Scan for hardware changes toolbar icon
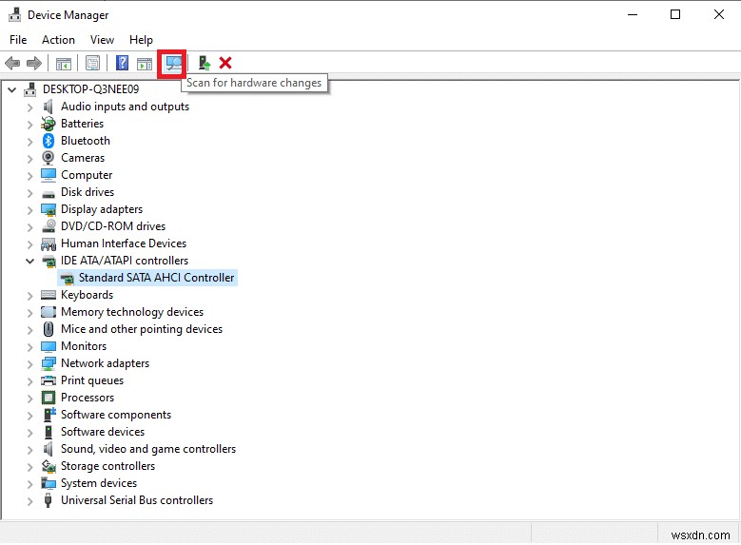741x545 pixels. [173, 63]
